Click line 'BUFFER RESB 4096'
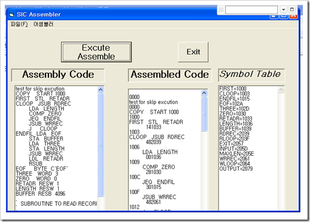Viewport: 310px width, 222px height. (x=41, y=194)
